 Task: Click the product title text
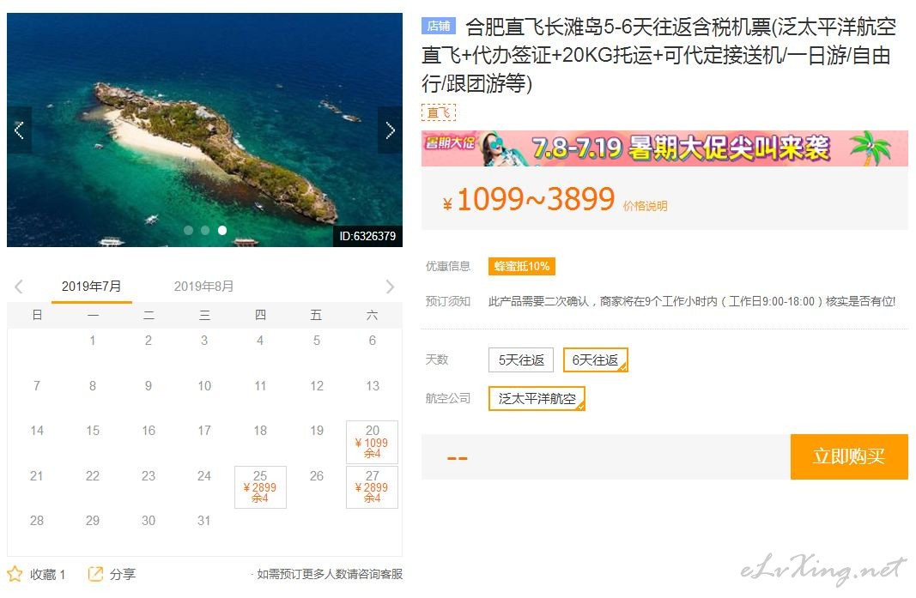click(x=659, y=56)
